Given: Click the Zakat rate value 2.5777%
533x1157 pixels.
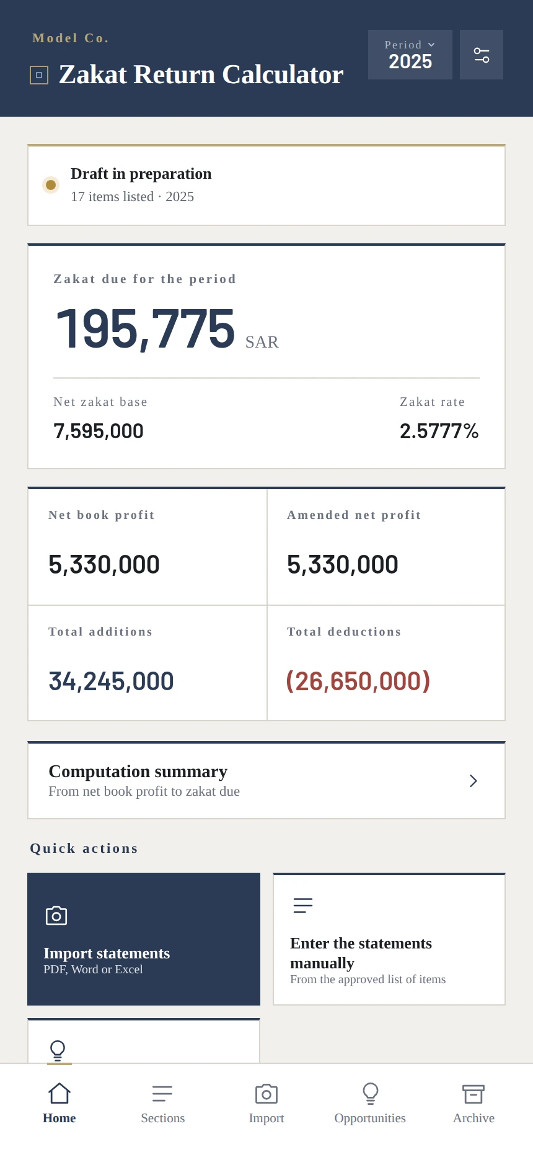Looking at the screenshot, I should pos(439,431).
